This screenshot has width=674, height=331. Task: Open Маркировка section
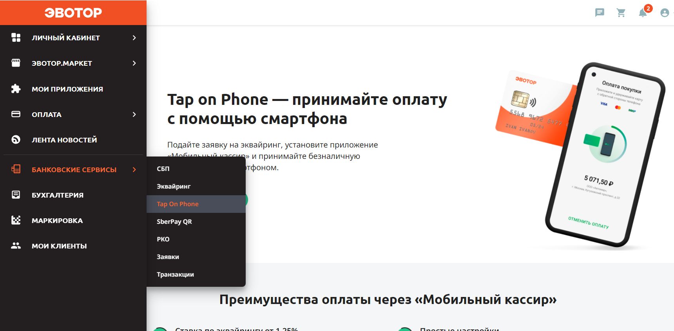click(57, 221)
